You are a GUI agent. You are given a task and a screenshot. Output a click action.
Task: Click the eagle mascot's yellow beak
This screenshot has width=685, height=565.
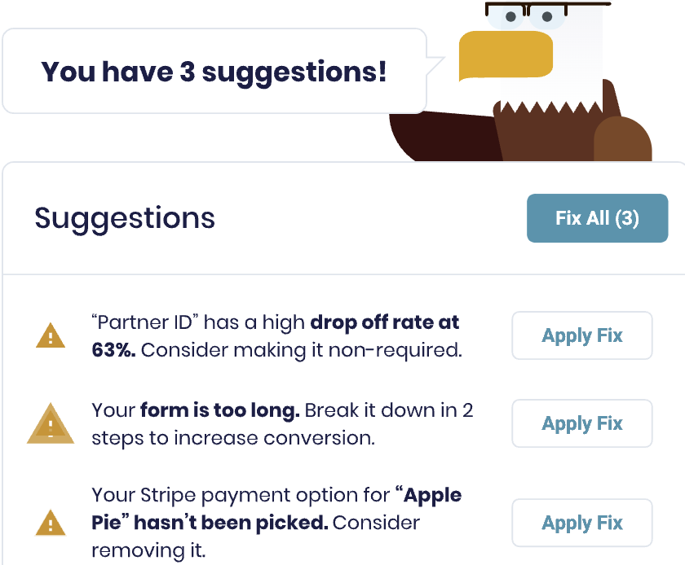click(x=506, y=56)
